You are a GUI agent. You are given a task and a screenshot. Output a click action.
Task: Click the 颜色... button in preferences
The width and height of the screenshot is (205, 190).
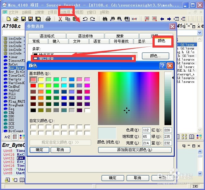(156, 56)
